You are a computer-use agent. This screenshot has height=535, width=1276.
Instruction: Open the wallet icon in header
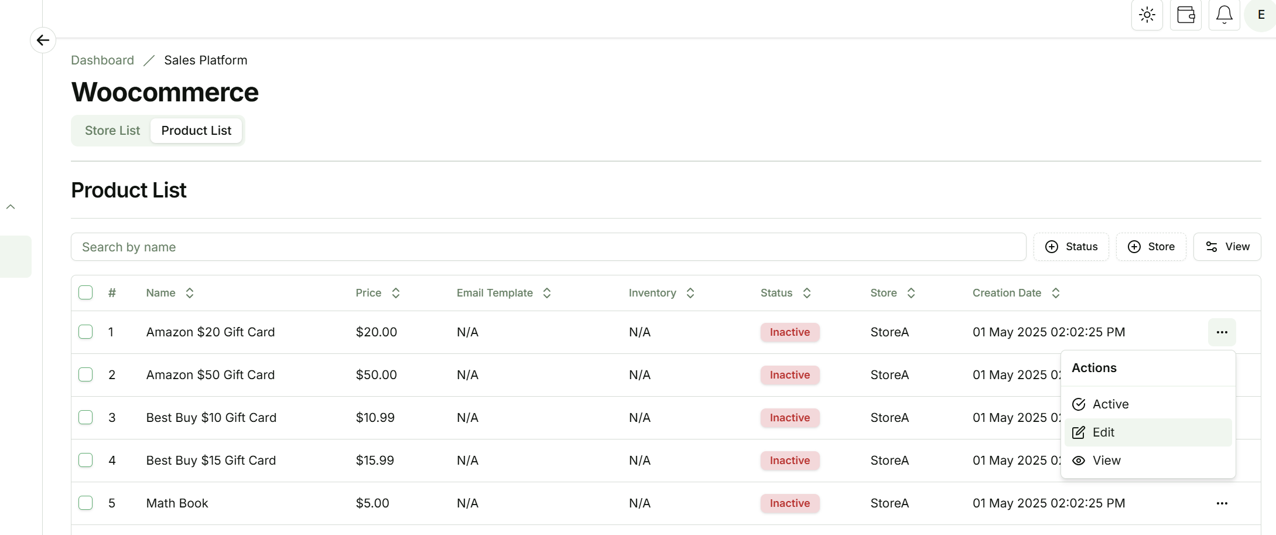(1185, 15)
